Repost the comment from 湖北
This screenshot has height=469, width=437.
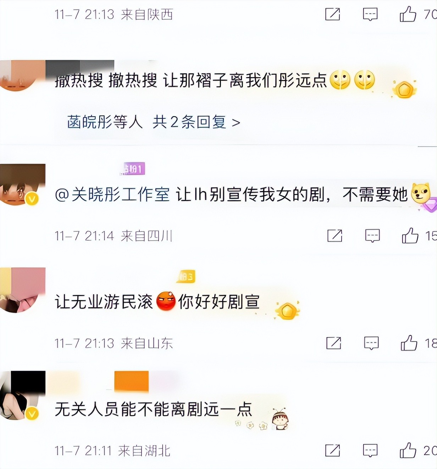point(333,450)
